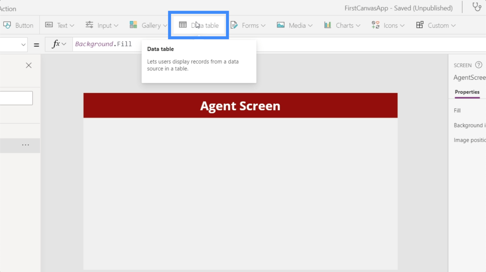This screenshot has width=486, height=272.
Task: Open the Gallery dropdown menu
Action: (148, 25)
